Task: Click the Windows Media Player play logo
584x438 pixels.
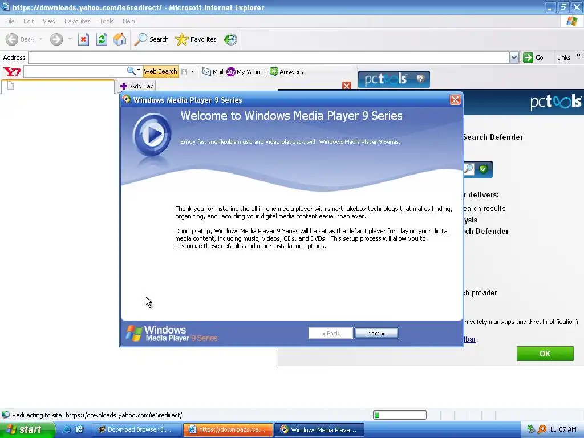Action: click(152, 135)
